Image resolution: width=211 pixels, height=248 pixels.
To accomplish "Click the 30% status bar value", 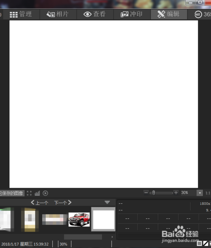I will point(63,244).
